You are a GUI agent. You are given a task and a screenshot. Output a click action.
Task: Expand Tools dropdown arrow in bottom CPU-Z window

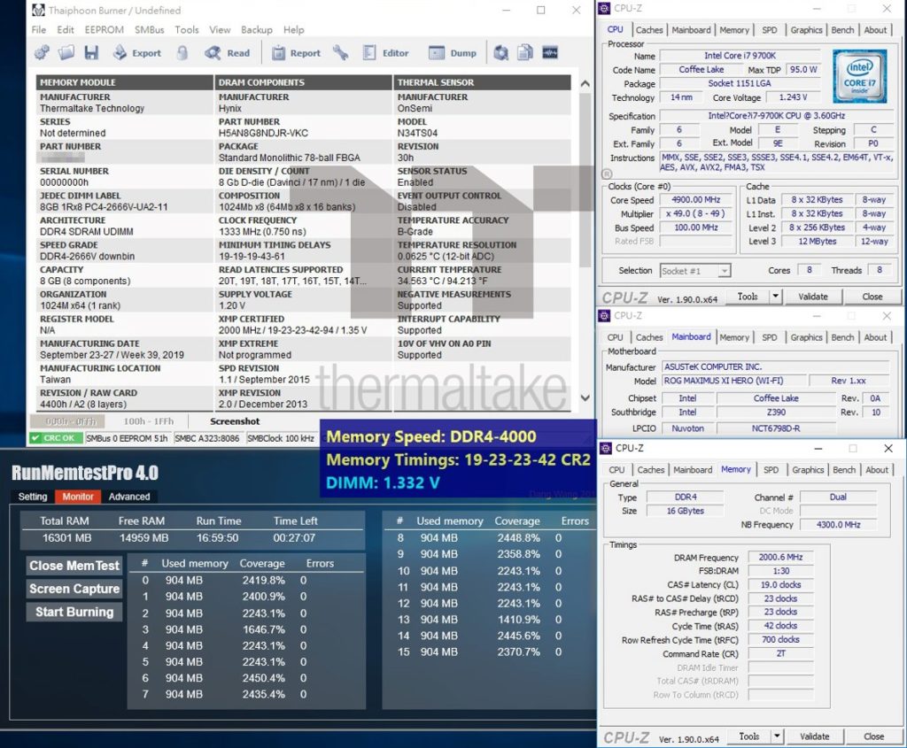[777, 736]
